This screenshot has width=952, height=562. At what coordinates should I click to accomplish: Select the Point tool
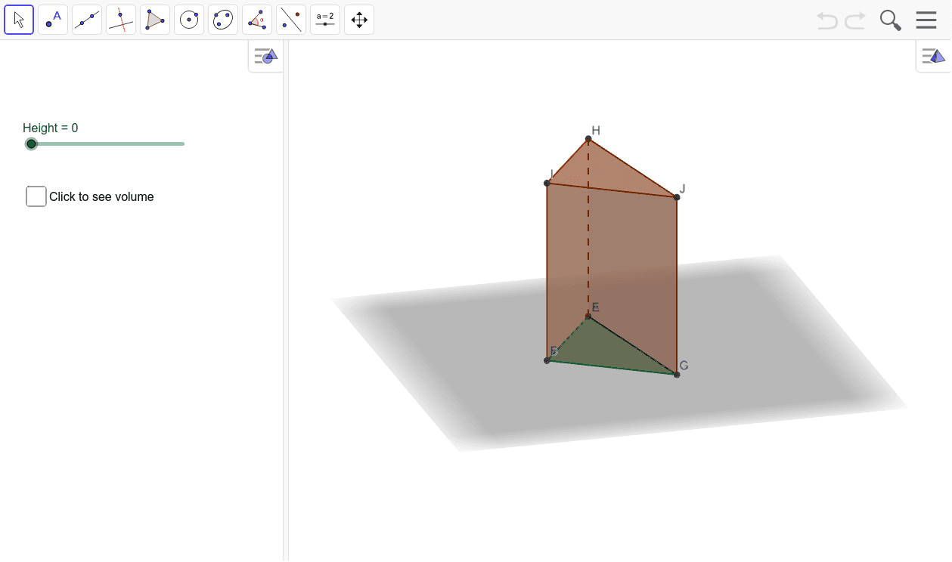pyautogui.click(x=52, y=19)
